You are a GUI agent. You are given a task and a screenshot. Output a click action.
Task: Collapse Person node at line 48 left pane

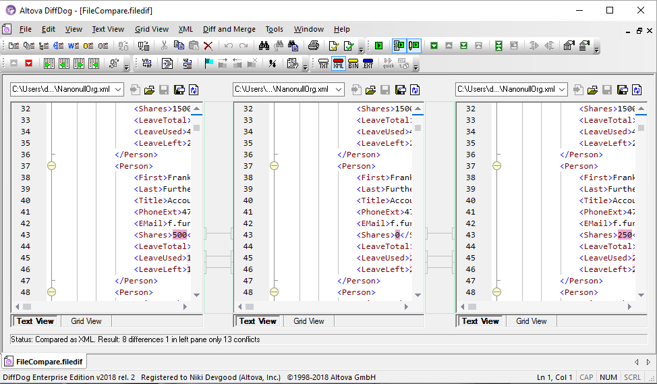[x=51, y=292]
